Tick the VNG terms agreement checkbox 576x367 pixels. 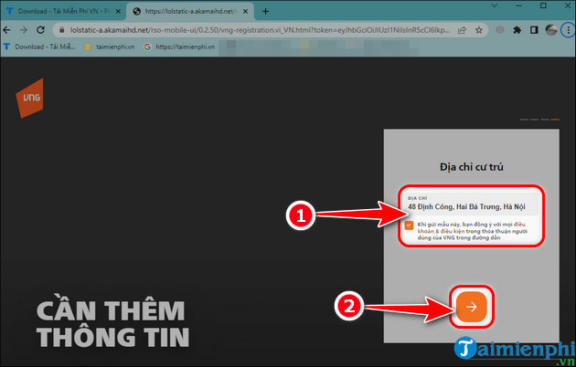click(409, 225)
